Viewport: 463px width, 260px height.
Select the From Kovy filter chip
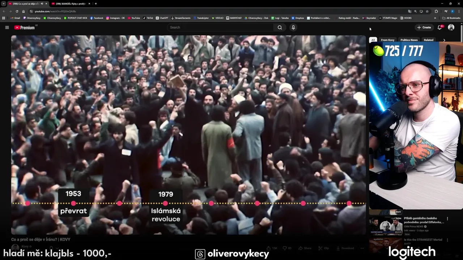(x=387, y=40)
